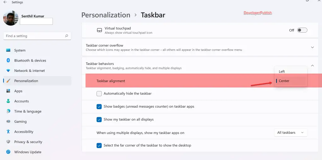Open Bluetooth & devices icon
322x160 pixels.
(8, 61)
